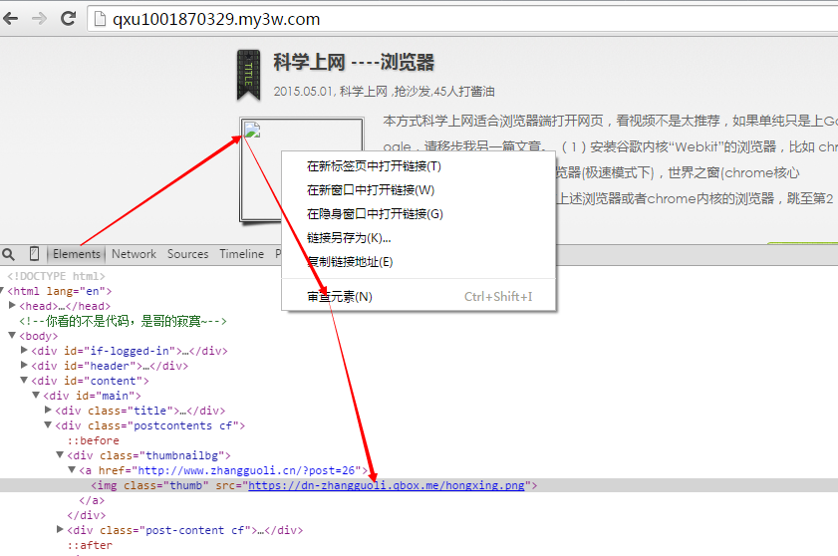Click the TITLE ribbon icon beside post heading
The height and width of the screenshot is (556, 838).
tap(248, 75)
